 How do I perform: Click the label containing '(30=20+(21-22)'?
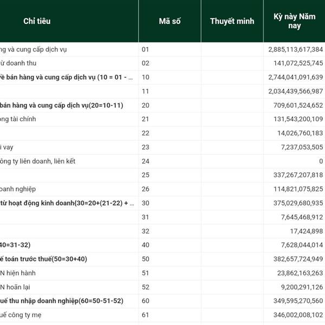tap(67, 203)
